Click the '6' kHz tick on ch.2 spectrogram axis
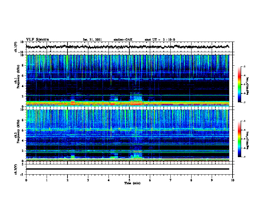 pos(23,130)
